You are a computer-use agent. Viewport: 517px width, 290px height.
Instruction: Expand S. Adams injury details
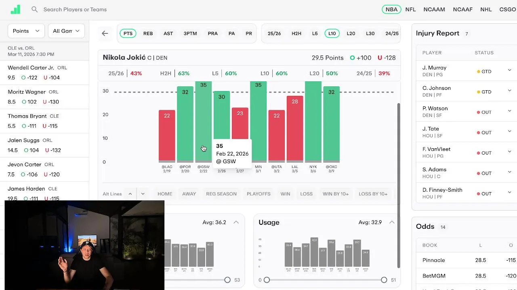coord(509,172)
